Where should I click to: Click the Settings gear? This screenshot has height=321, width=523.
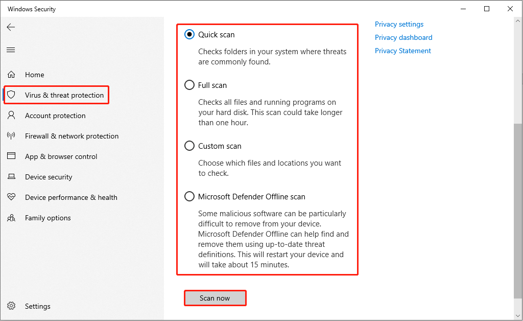click(x=11, y=306)
